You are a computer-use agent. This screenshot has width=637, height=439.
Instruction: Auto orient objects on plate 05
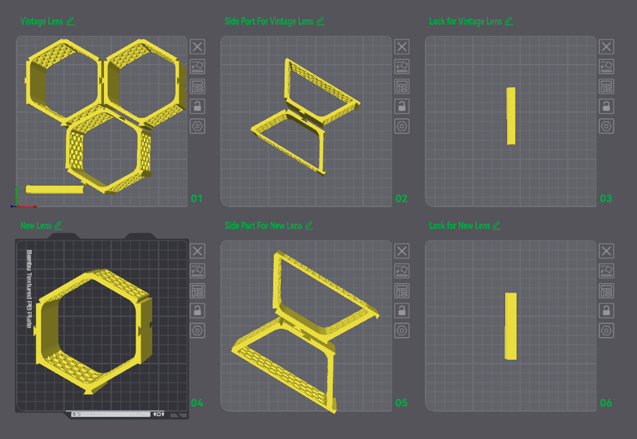(x=402, y=271)
